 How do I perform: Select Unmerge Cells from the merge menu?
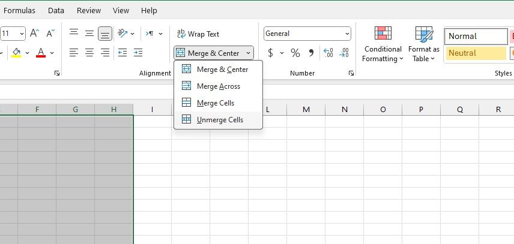tap(218, 120)
